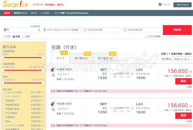Expand 詳細 for the second flight
Screen dimensions: 193x130
[x=189, y=121]
